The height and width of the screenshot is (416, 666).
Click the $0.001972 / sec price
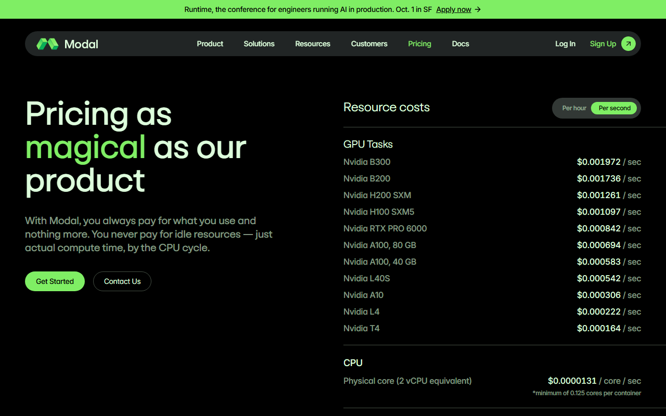[x=609, y=162]
